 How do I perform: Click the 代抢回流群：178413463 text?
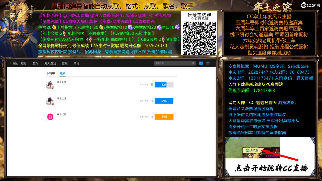[x=252, y=90]
